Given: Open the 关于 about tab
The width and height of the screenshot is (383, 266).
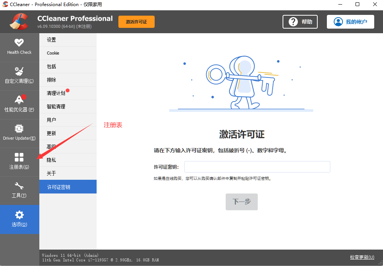Looking at the screenshot, I should (68, 173).
